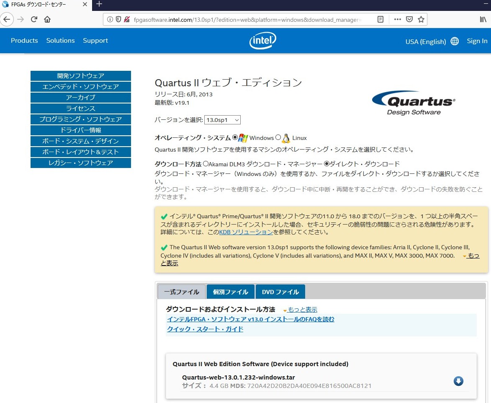The width and height of the screenshot is (491, 403).
Task: Open tracking protection shield icon
Action: click(x=118, y=19)
